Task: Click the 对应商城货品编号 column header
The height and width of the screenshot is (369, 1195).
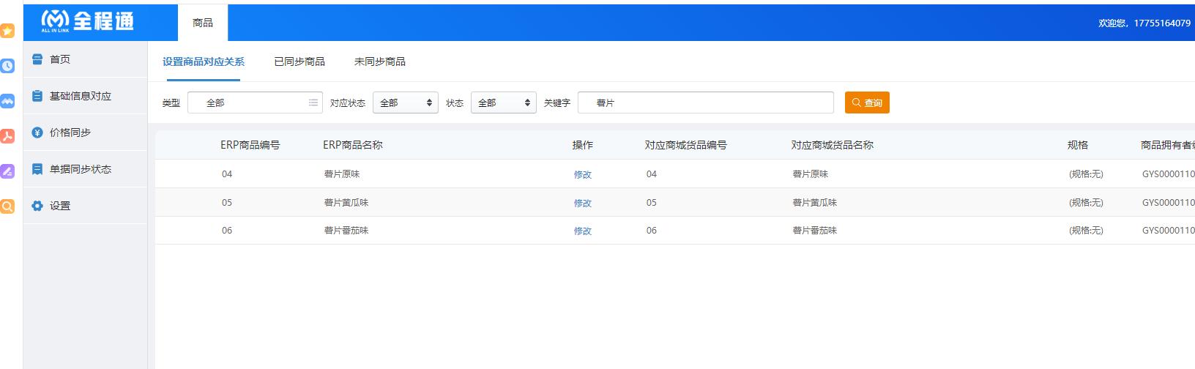Action: coord(686,145)
